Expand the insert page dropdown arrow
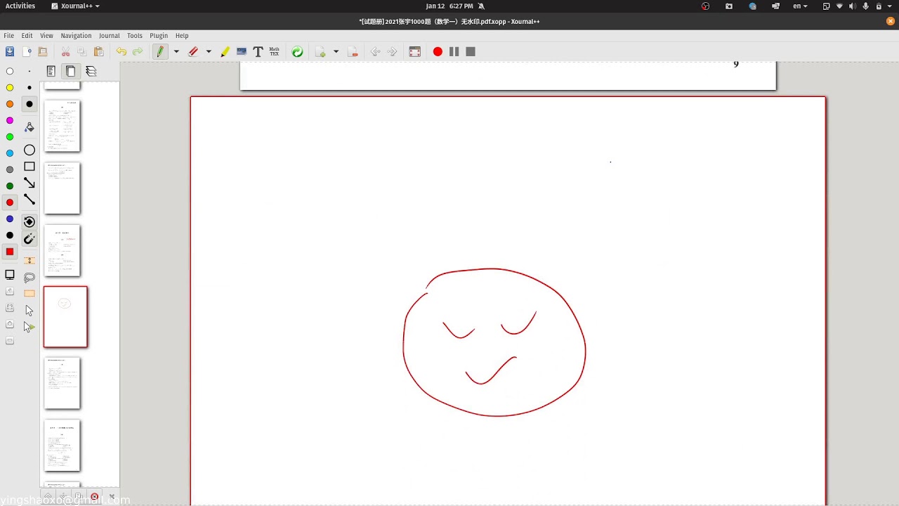The height and width of the screenshot is (506, 899). 336,51
